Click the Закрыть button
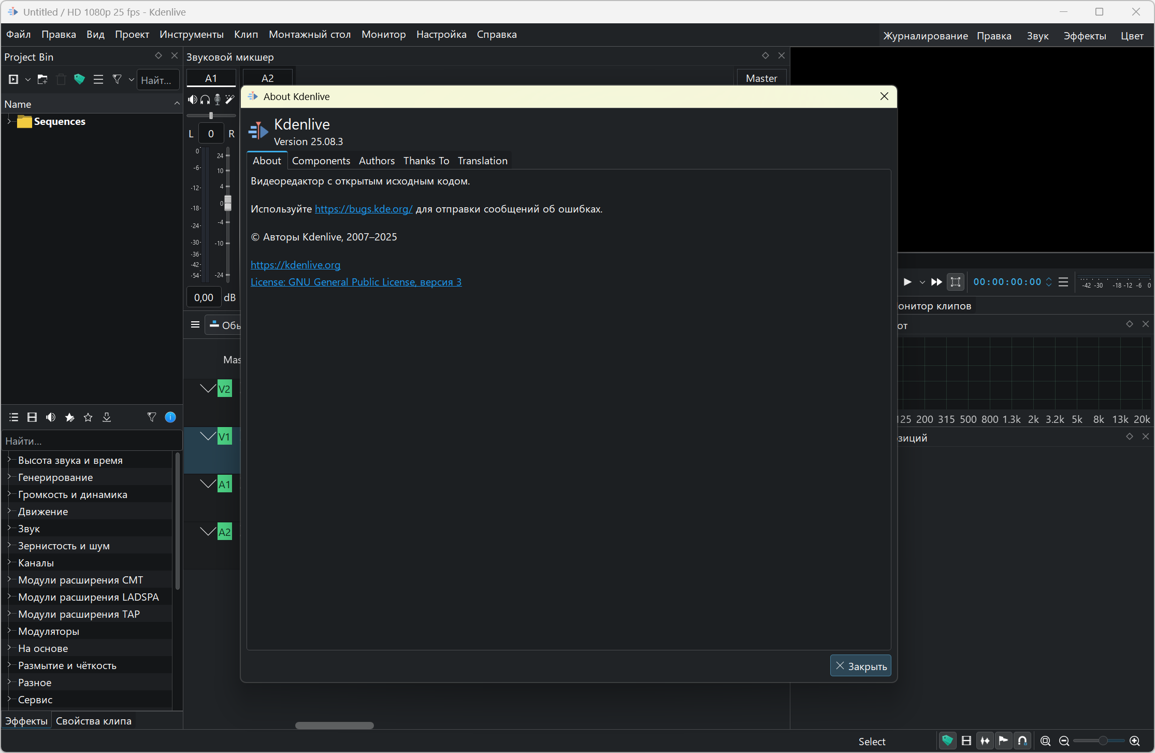 860,666
